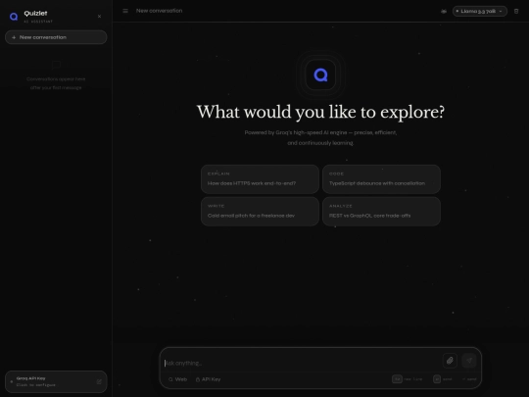The width and height of the screenshot is (529, 397).
Task: Click the 'New conversation' title in header
Action: [x=159, y=11]
